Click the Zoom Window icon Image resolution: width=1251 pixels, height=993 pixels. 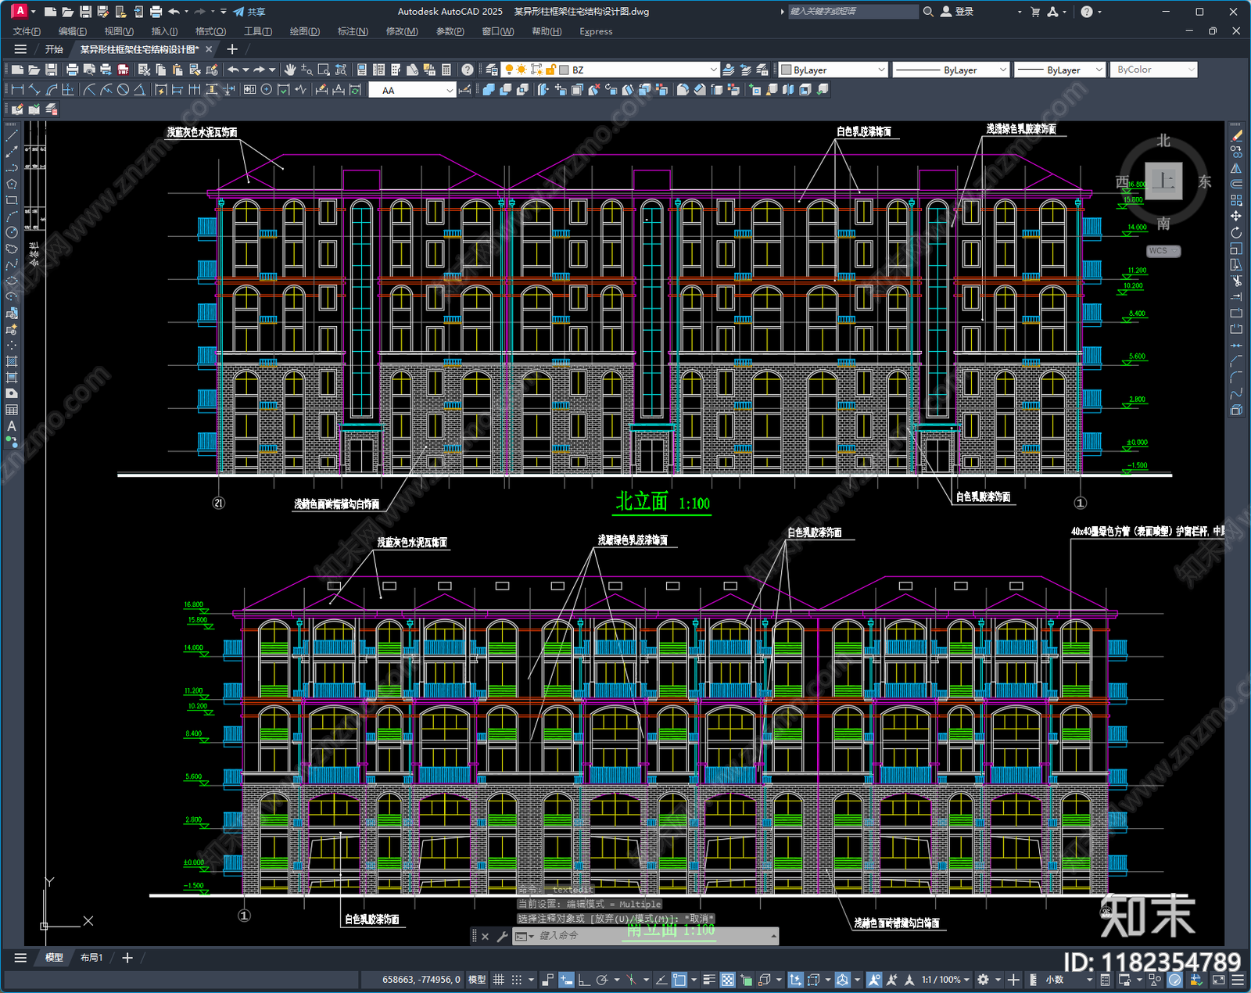tap(324, 70)
